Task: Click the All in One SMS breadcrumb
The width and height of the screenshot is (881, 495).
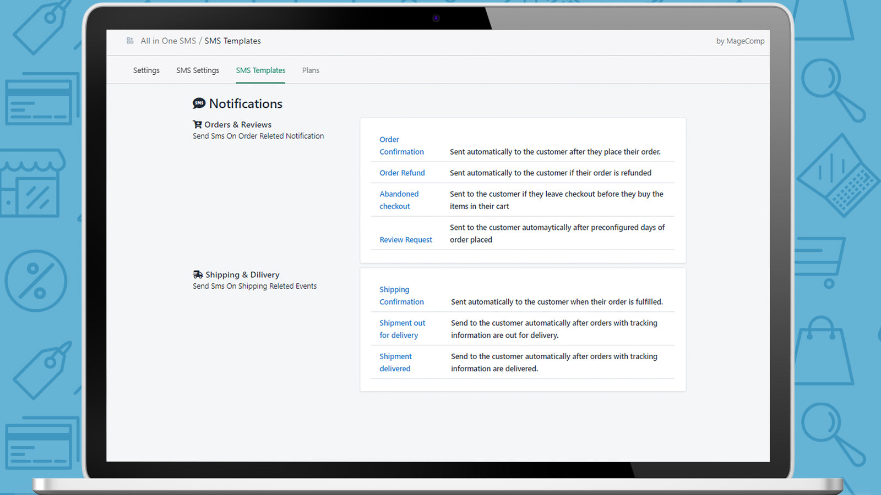Action: pyautogui.click(x=168, y=41)
